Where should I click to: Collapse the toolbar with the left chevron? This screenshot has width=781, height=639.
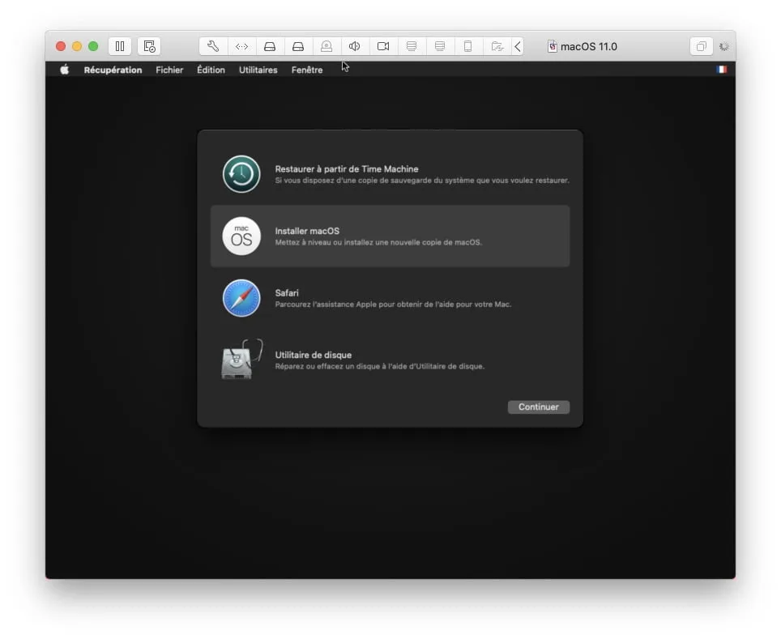tap(519, 46)
